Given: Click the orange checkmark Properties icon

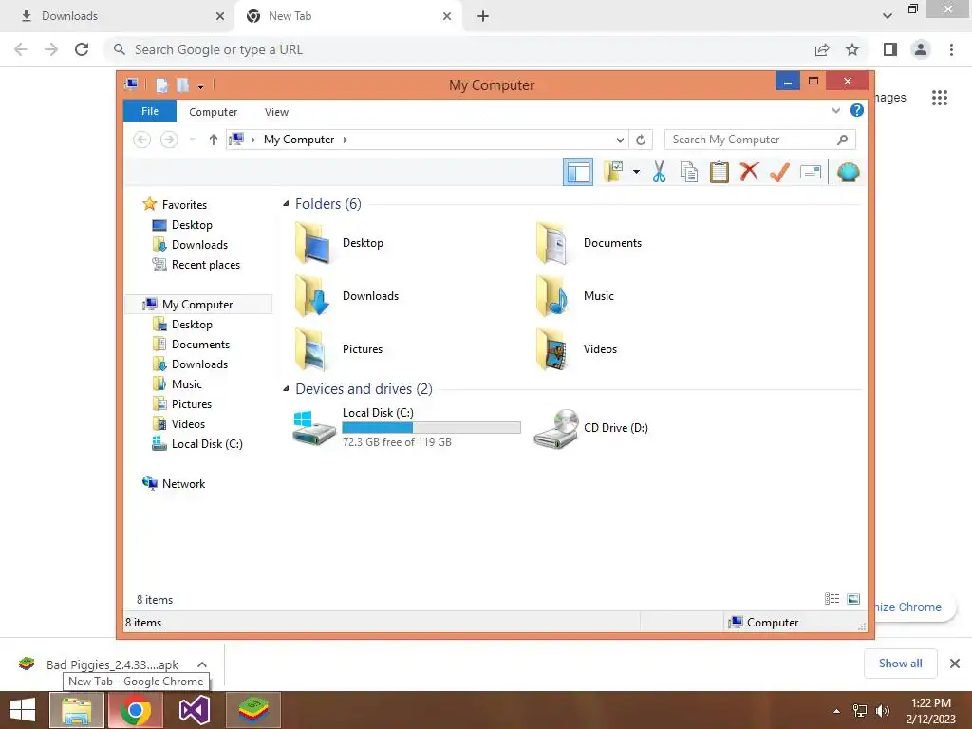Looking at the screenshot, I should click(x=779, y=172).
